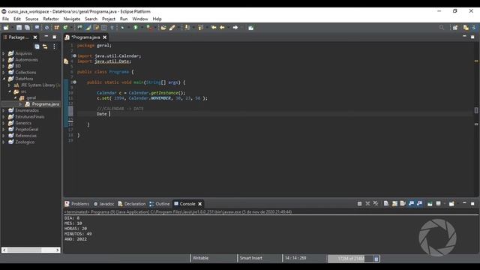Click right arrow of Package Explorer scrollbar
The width and height of the screenshot is (480, 270).
tap(58, 250)
